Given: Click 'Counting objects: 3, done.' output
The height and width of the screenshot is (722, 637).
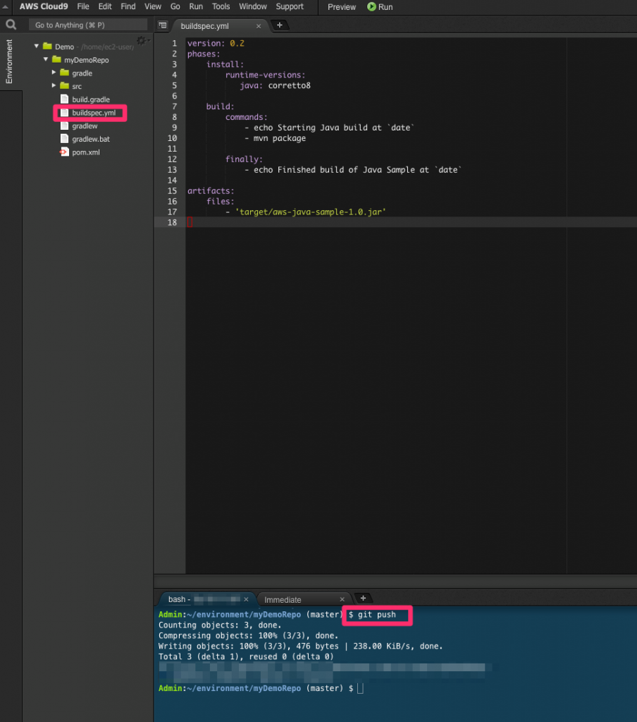Looking at the screenshot, I should tap(220, 625).
